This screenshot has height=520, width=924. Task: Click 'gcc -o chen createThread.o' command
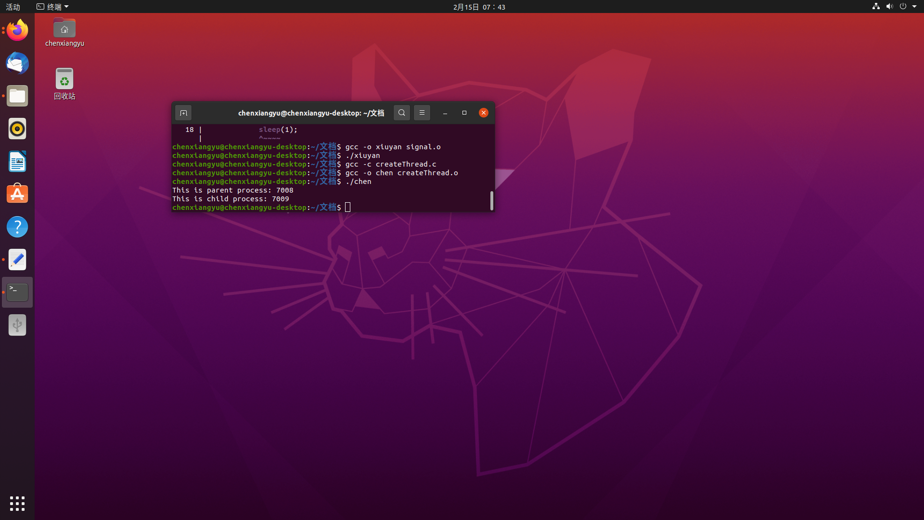tap(401, 173)
